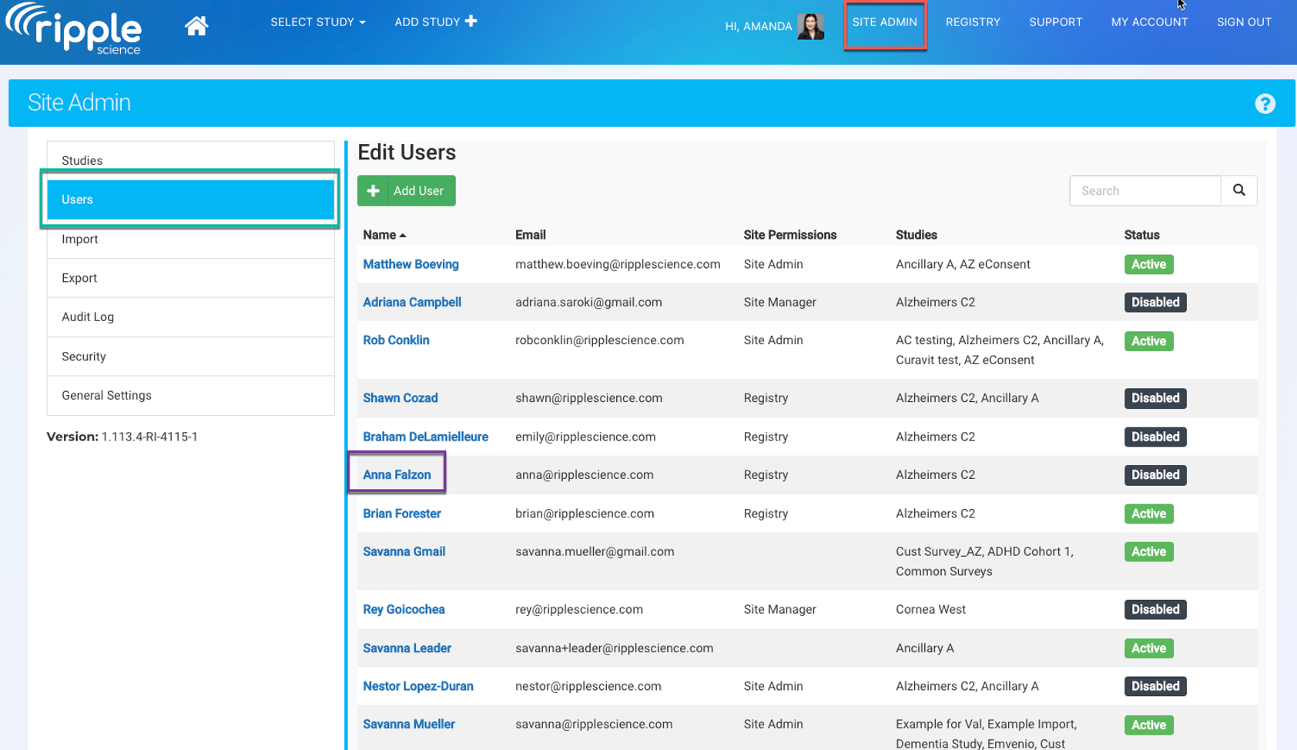Open Adriana Campbell's user record
The image size is (1297, 750).
(x=412, y=303)
